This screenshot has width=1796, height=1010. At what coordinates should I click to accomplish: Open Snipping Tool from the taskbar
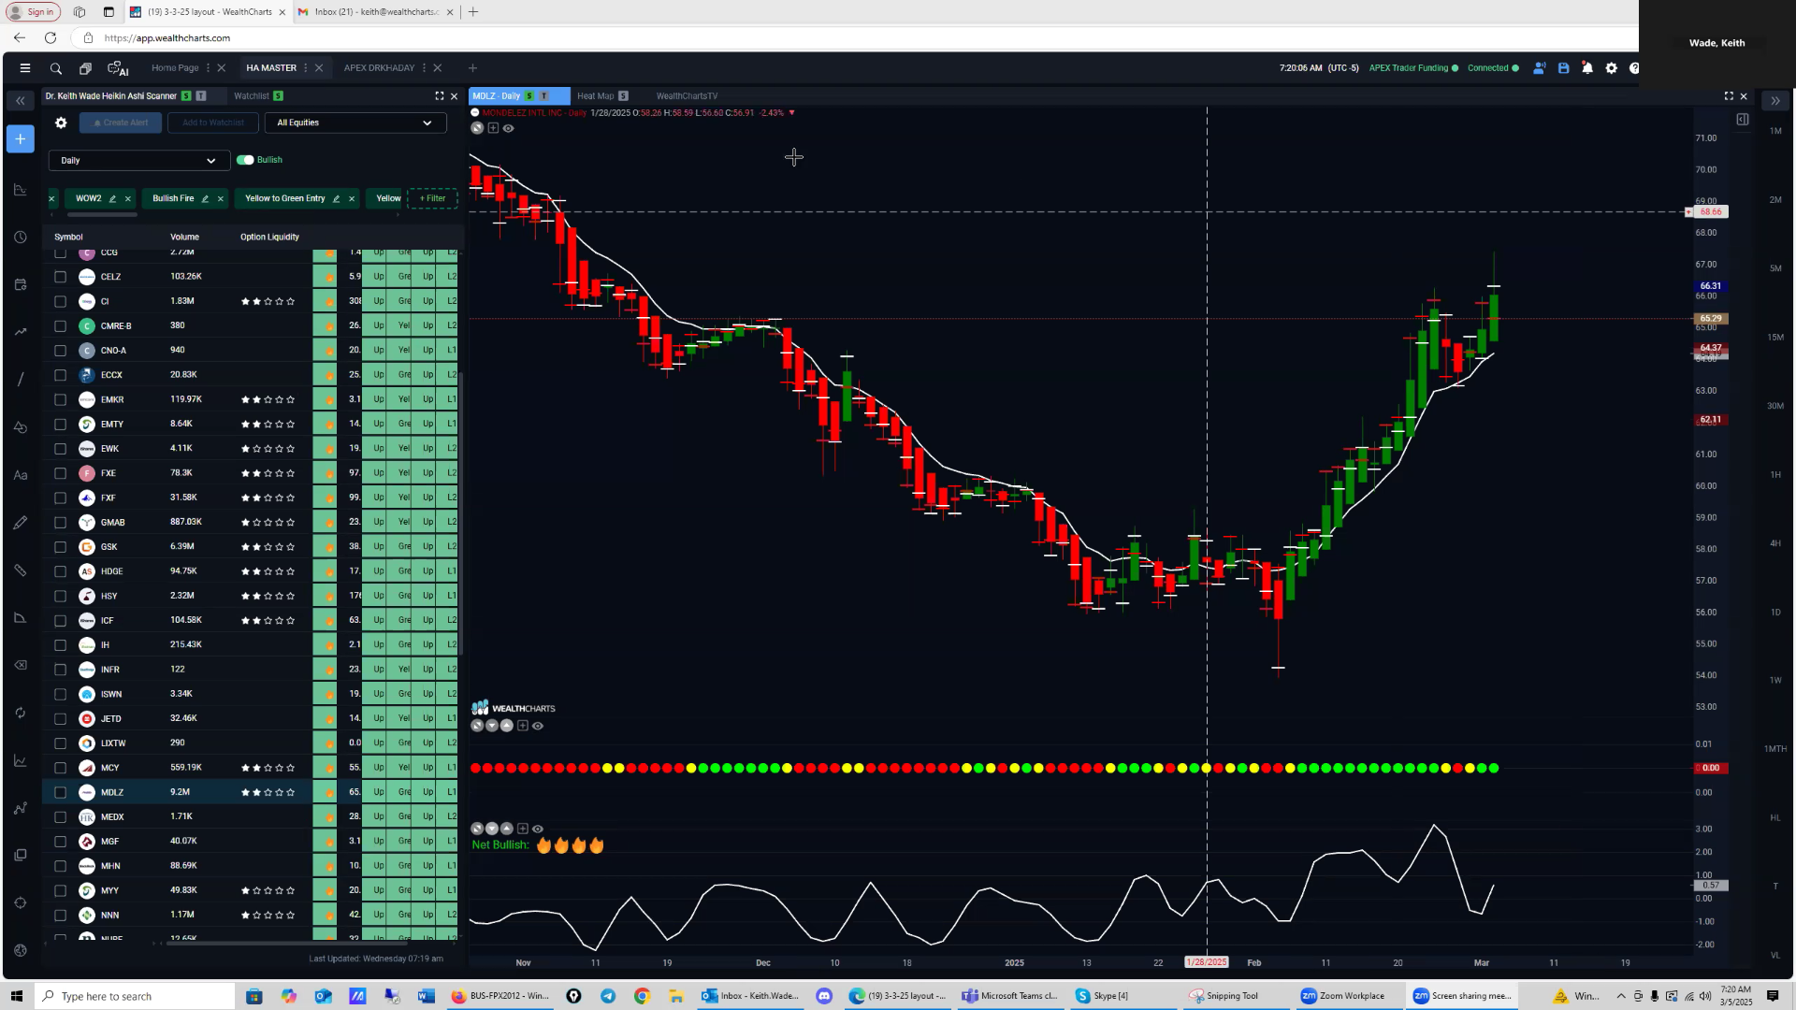coord(1224,996)
